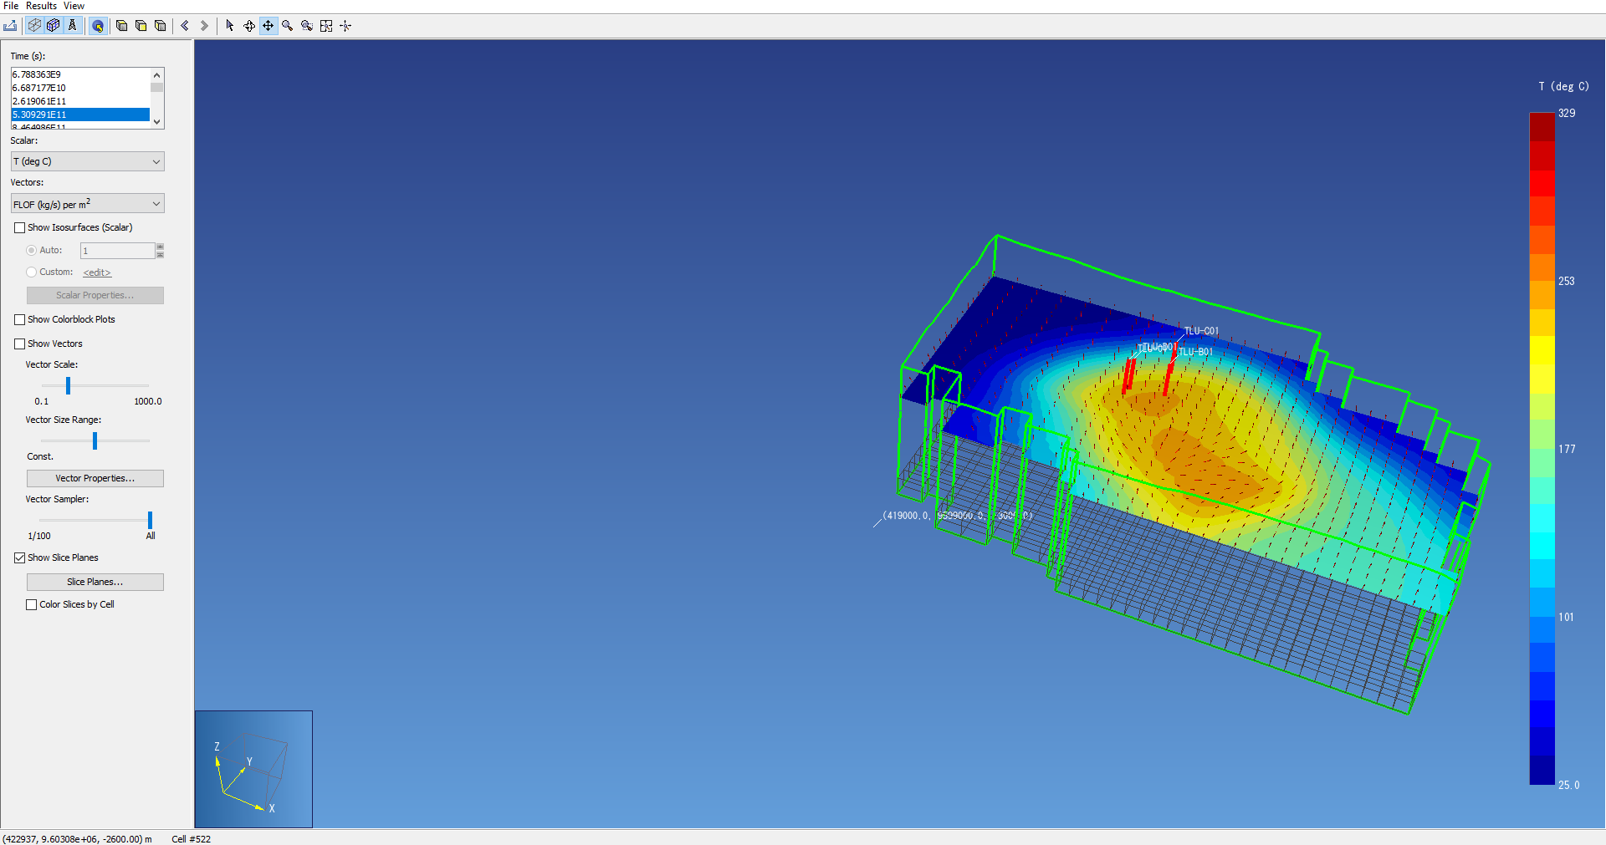This screenshot has width=1606, height=845.
Task: Select the magnifier zoom tool
Action: [287, 26]
